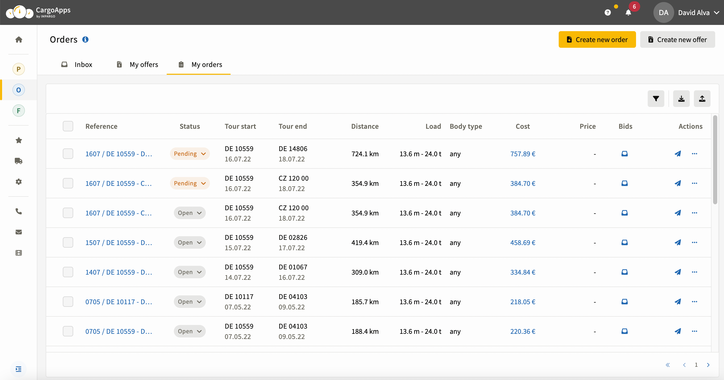This screenshot has height=380, width=724.
Task: Open bids inbox for the 757.89 € order
Action: (624, 154)
